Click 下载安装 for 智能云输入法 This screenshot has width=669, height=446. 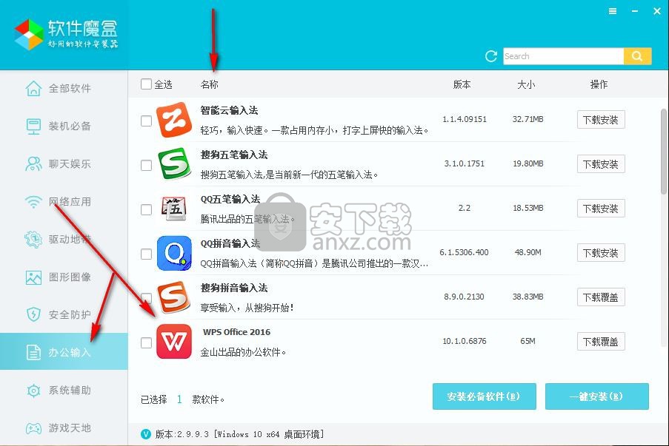(601, 120)
